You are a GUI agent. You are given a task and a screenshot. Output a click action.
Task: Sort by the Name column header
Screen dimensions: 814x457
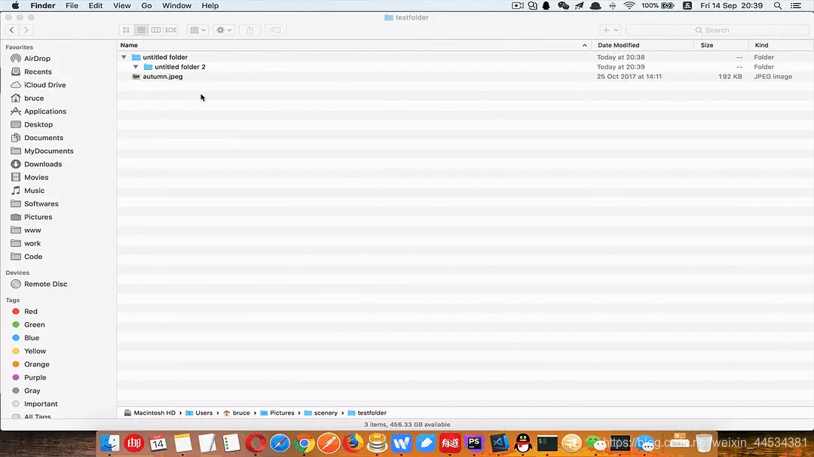pos(354,45)
